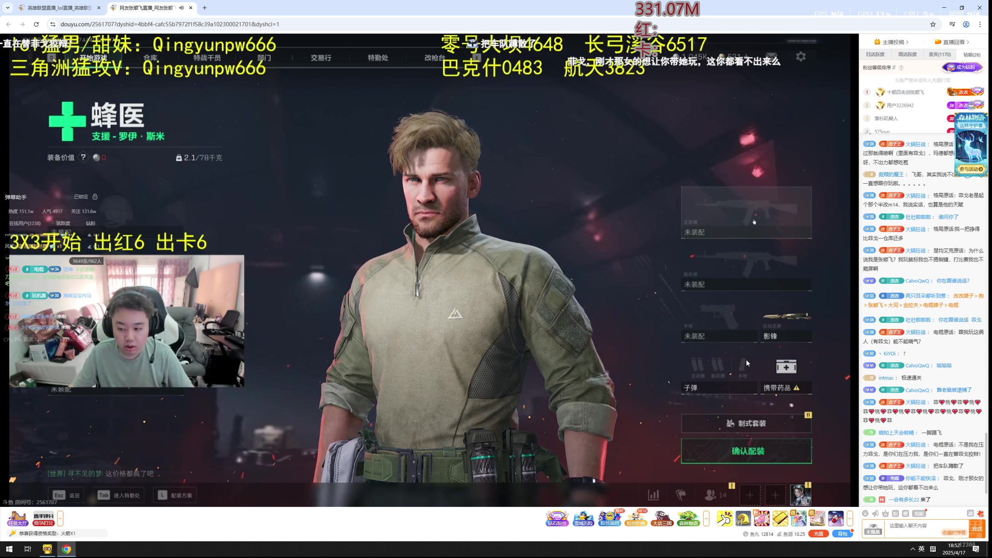This screenshot has height=558, width=992.
Task: Expand the gift list arrow
Action: [850, 518]
